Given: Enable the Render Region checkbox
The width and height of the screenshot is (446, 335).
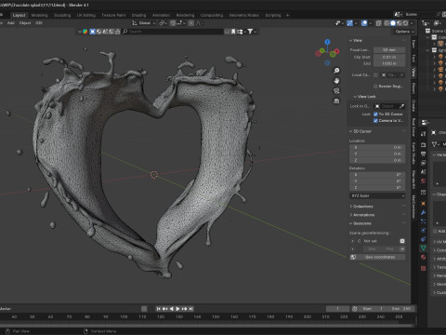Looking at the screenshot, I should point(375,86).
